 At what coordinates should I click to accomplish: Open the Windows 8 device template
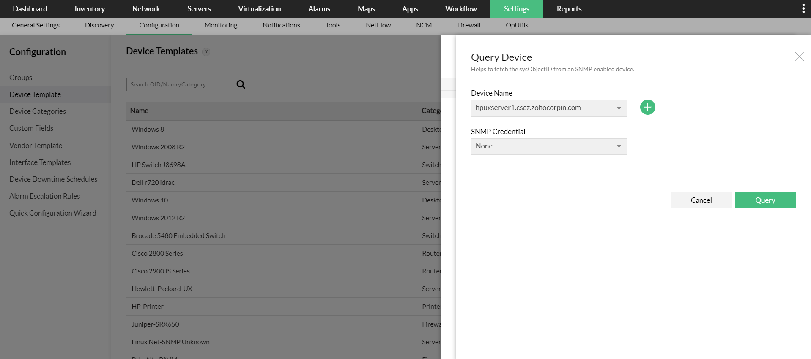click(x=148, y=130)
